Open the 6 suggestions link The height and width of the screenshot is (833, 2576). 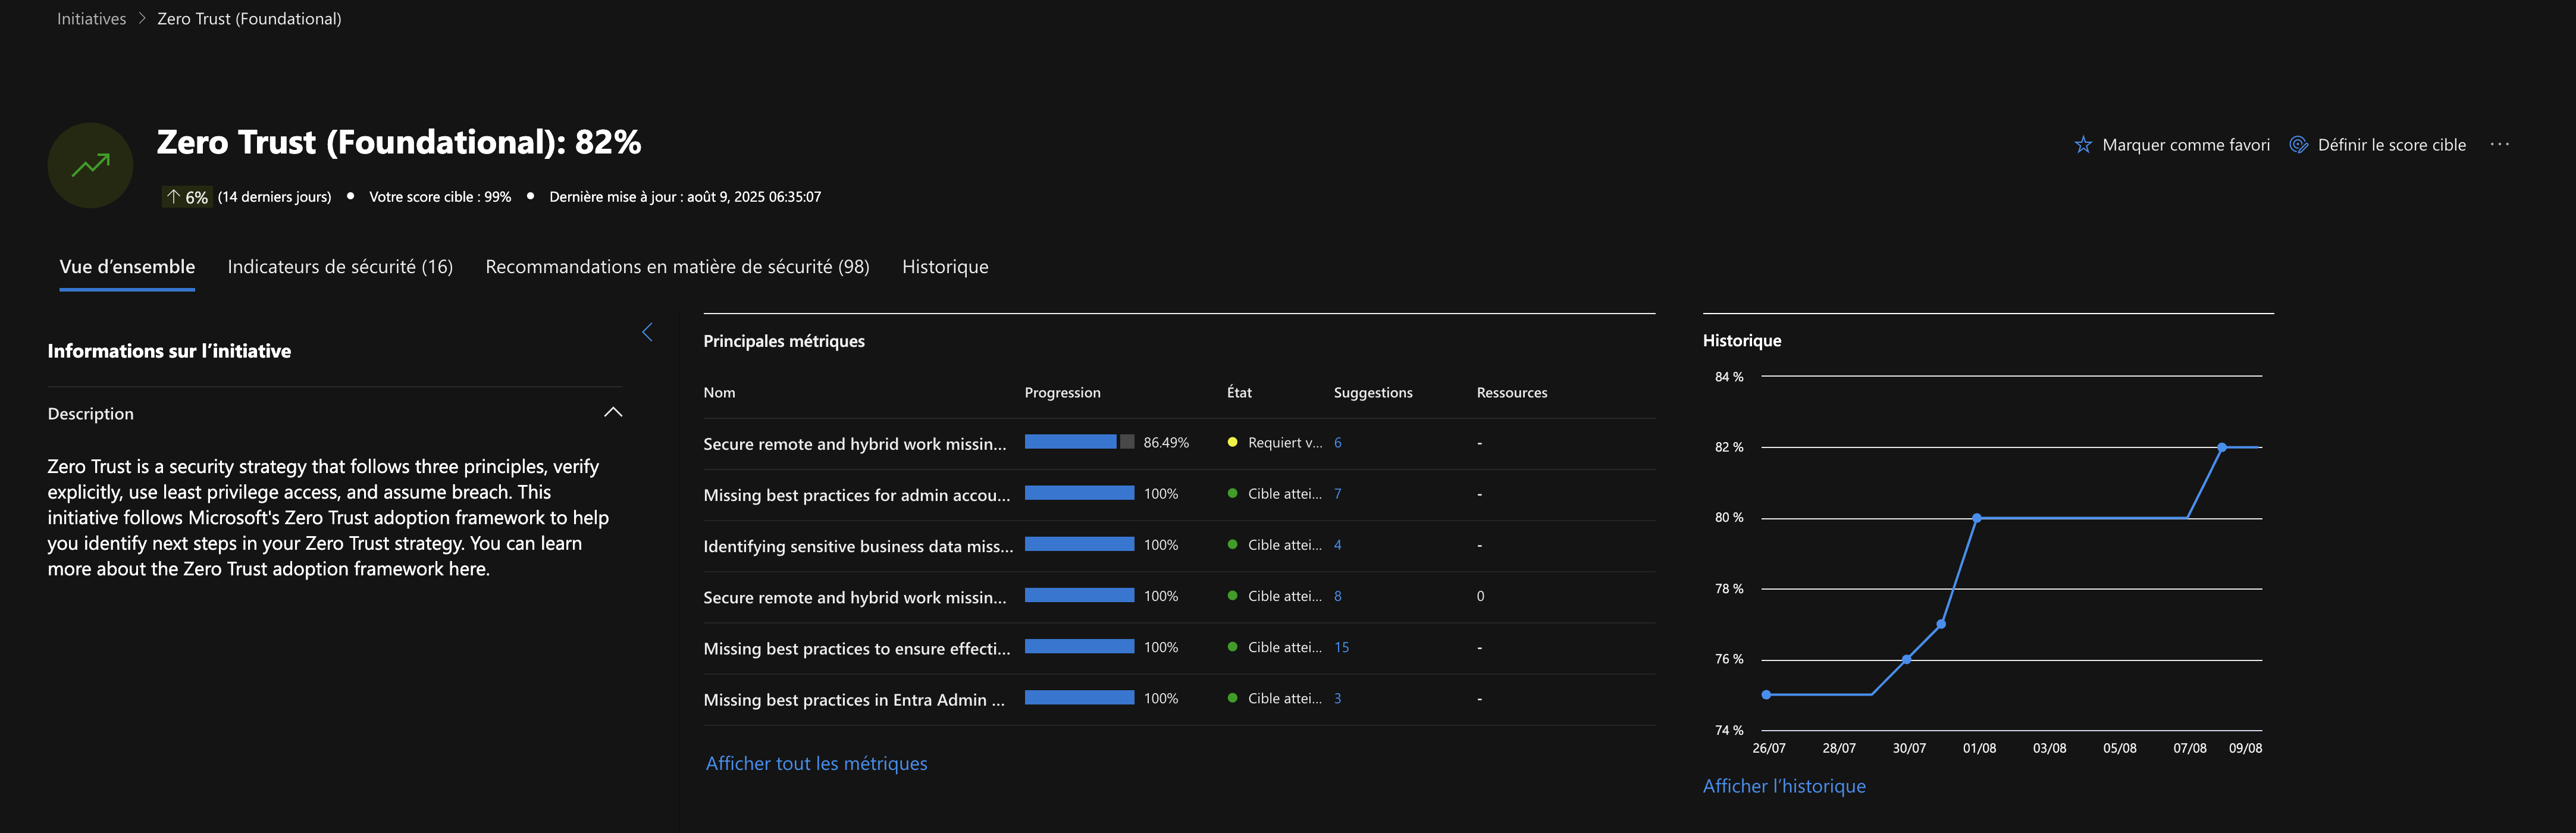point(1338,443)
